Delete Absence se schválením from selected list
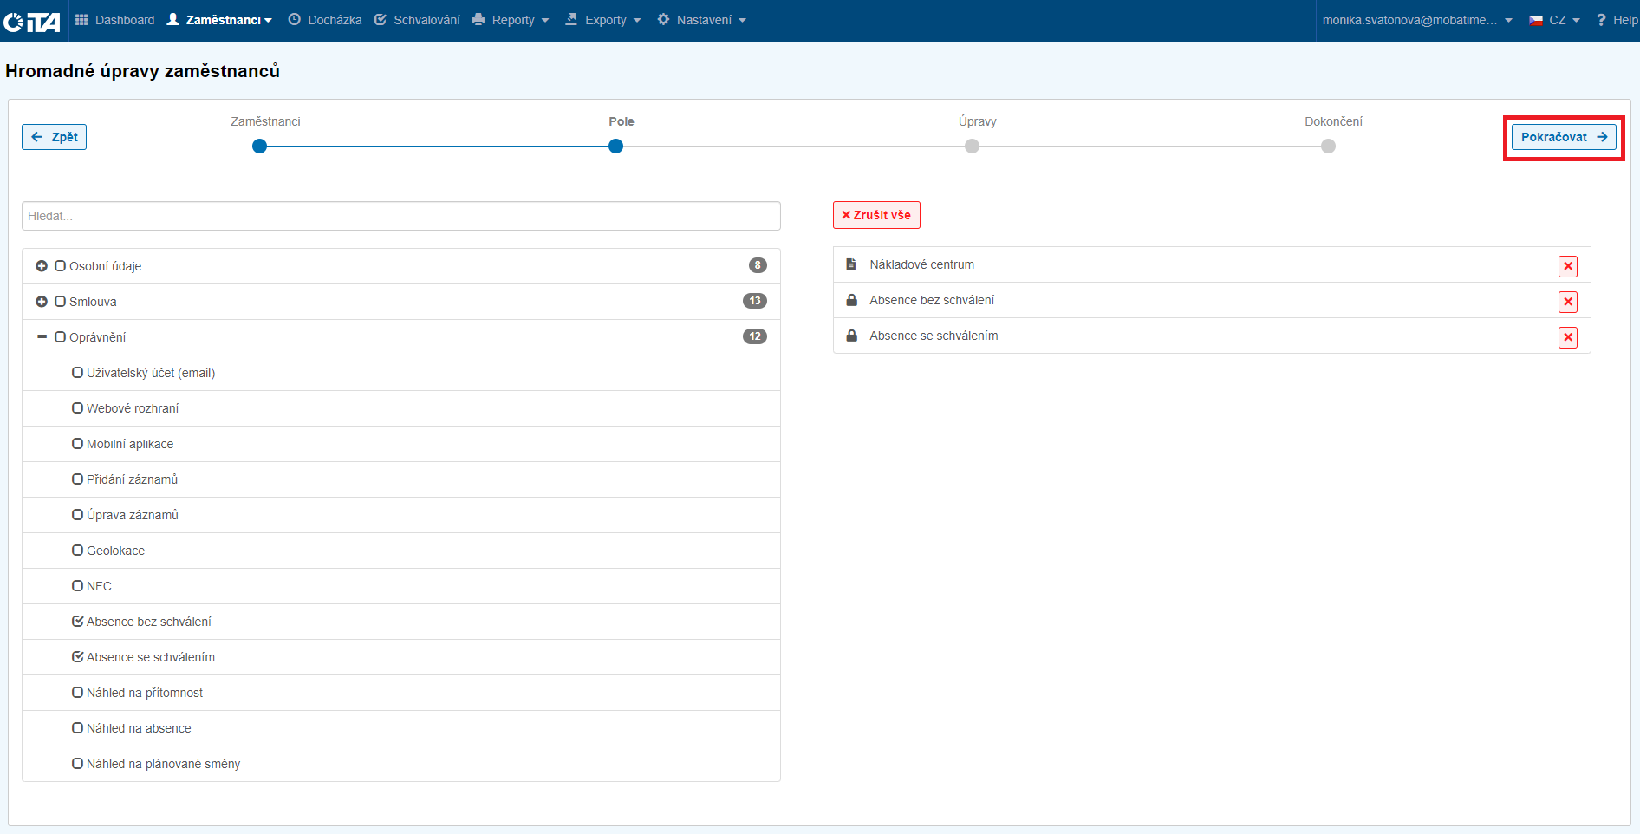Screen dimensions: 1640x834 1567,337
